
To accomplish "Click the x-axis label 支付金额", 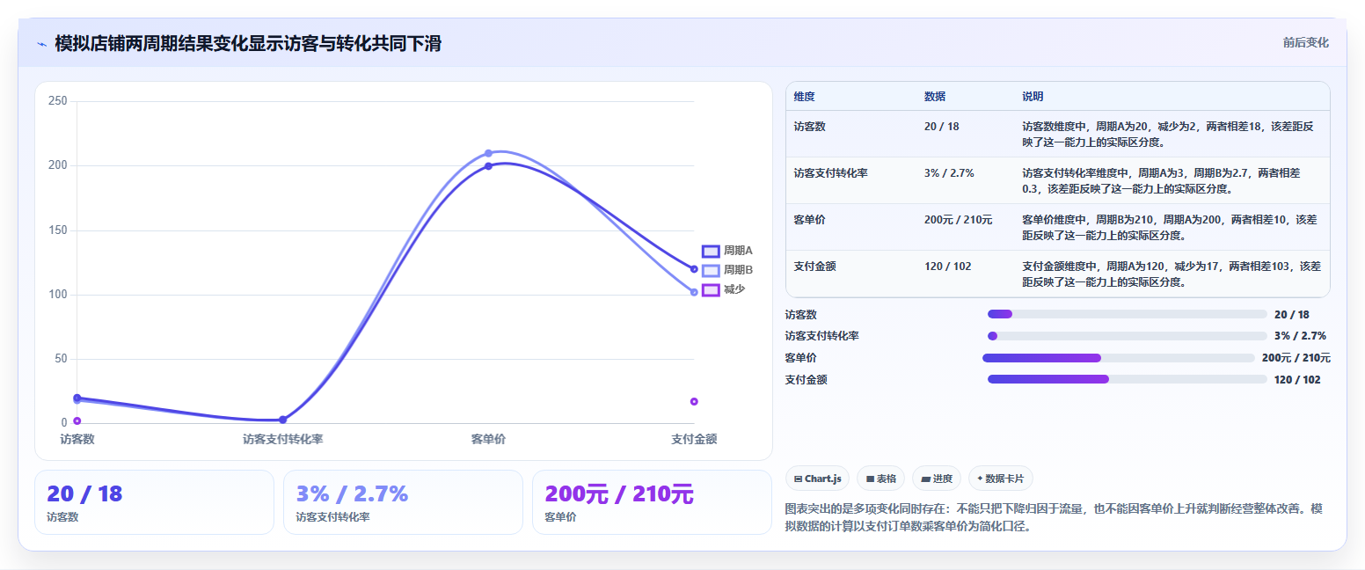I will (694, 439).
